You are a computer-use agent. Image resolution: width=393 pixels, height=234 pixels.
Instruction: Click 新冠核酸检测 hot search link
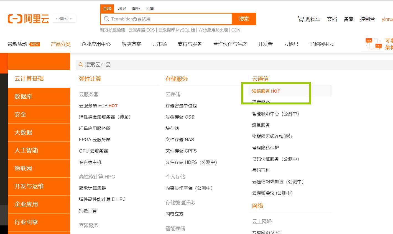pyautogui.click(x=113, y=30)
